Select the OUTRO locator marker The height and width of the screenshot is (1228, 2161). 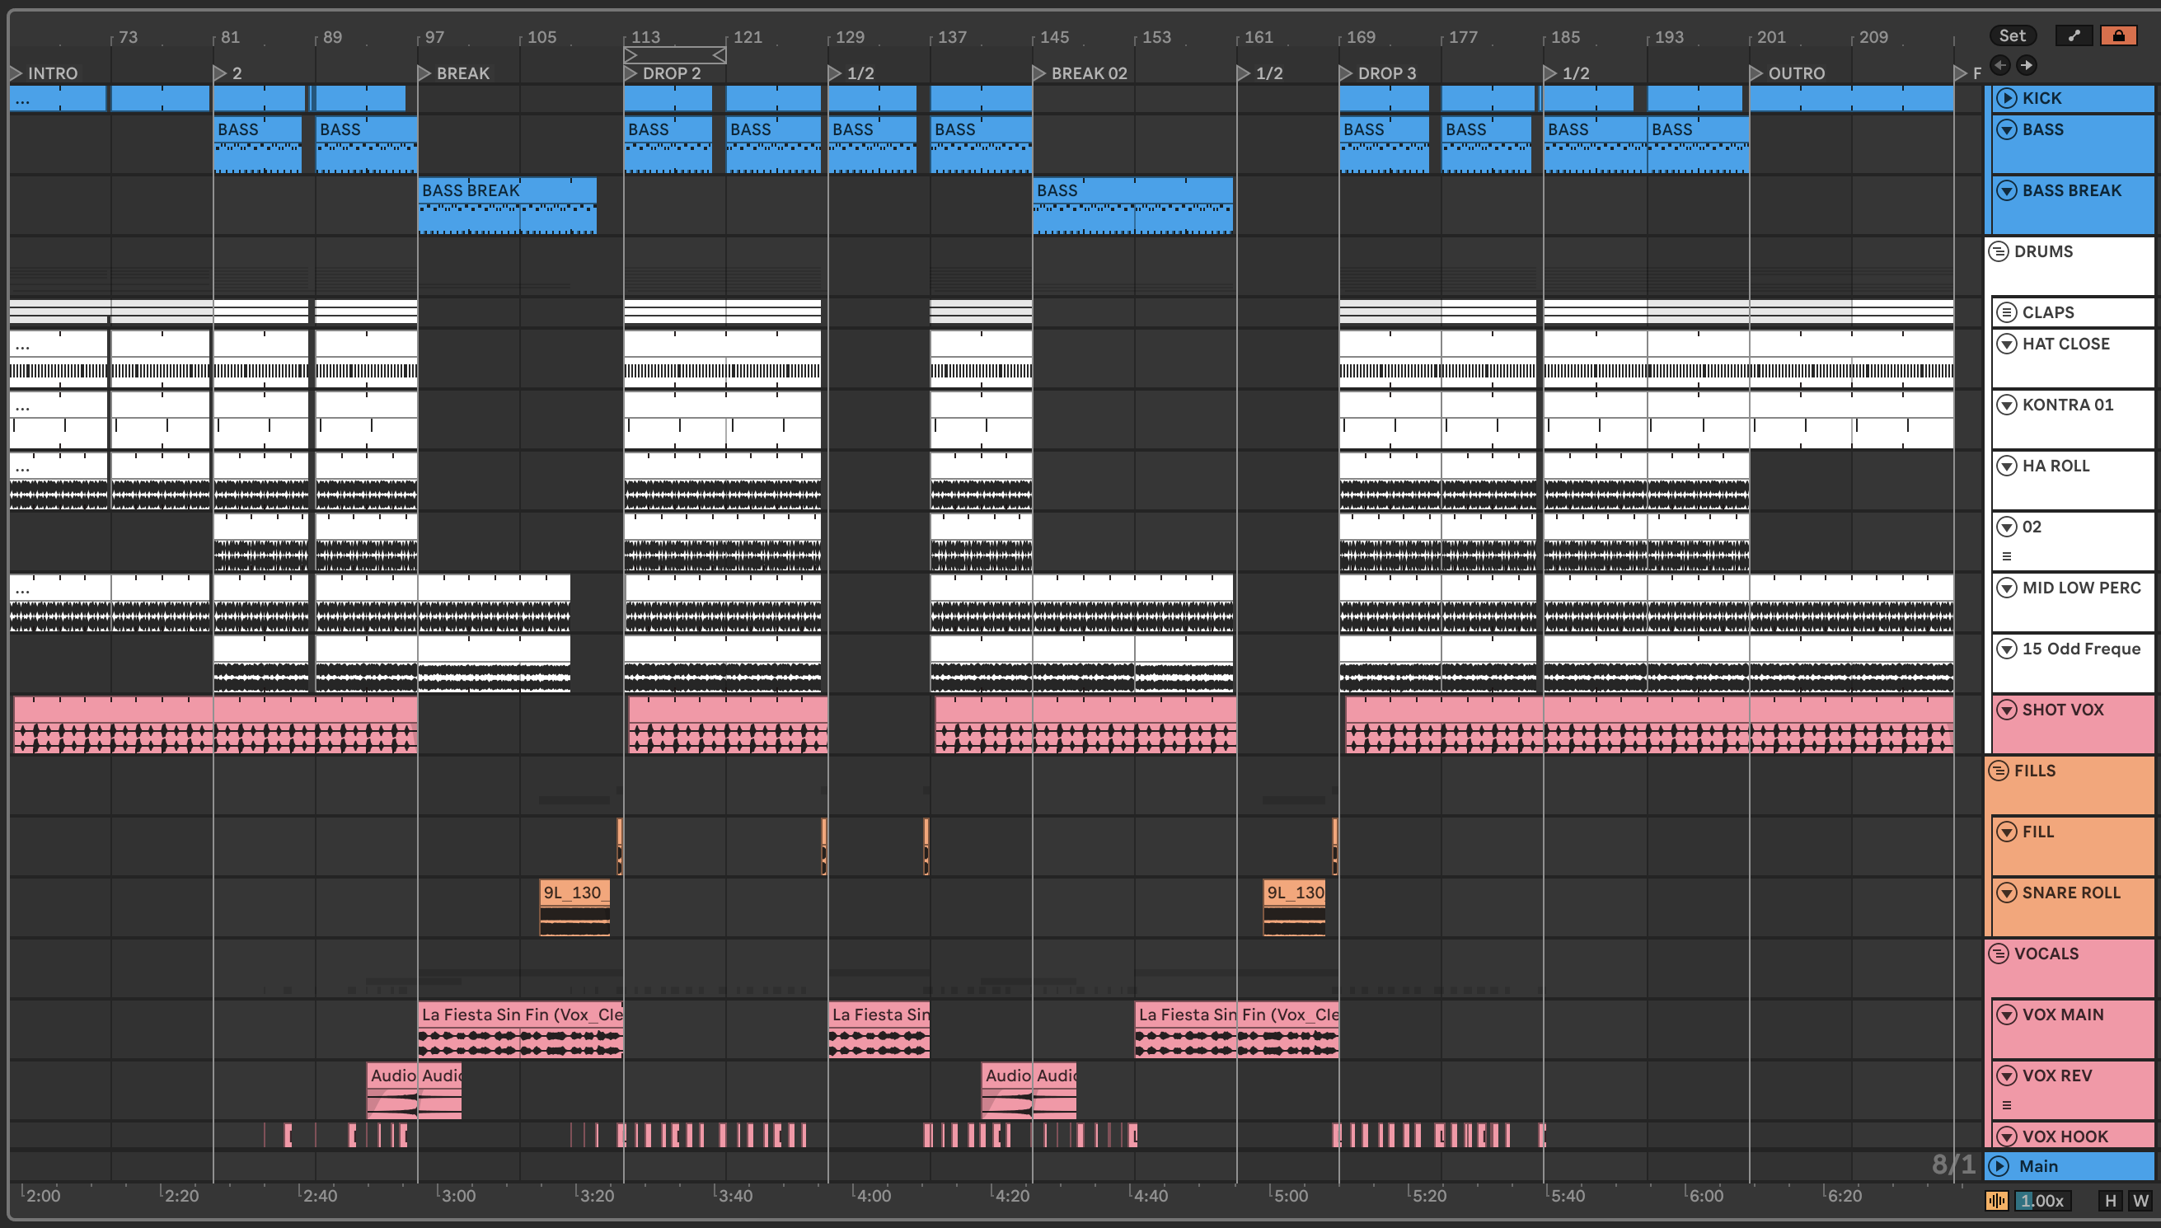[x=1756, y=73]
